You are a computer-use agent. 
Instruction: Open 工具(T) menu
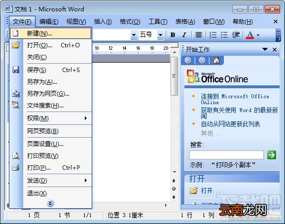(158, 22)
